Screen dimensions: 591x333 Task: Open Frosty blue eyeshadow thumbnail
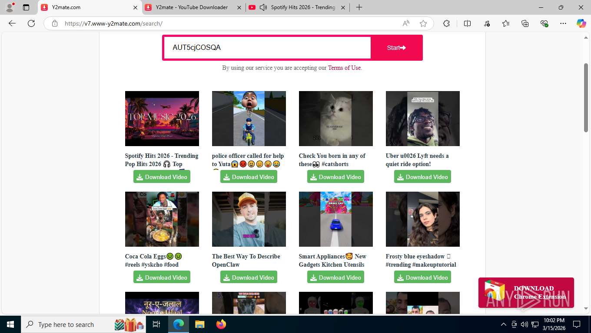click(423, 219)
